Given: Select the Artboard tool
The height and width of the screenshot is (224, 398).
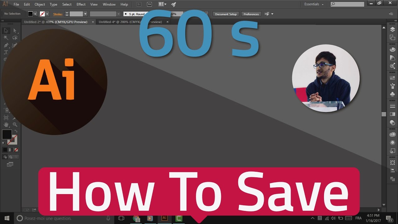Looking at the screenshot, I should click(x=6, y=118).
